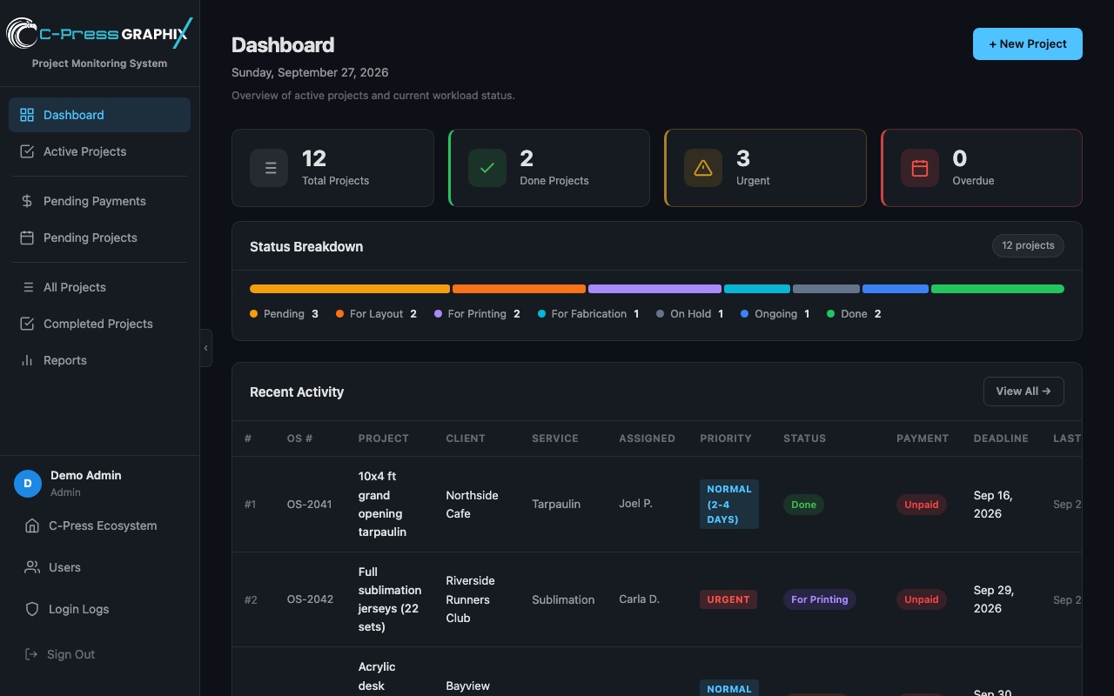Click the PROJECT column header
Screen dimensions: 1114x696
pyautogui.click(x=383, y=438)
